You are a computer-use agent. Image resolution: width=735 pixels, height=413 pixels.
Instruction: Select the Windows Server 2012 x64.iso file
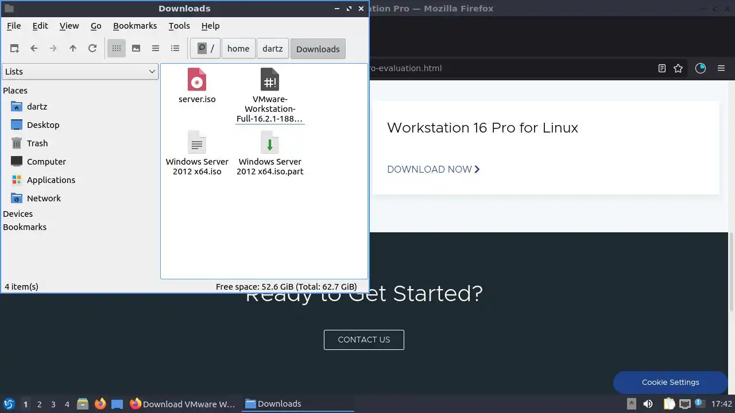click(197, 153)
